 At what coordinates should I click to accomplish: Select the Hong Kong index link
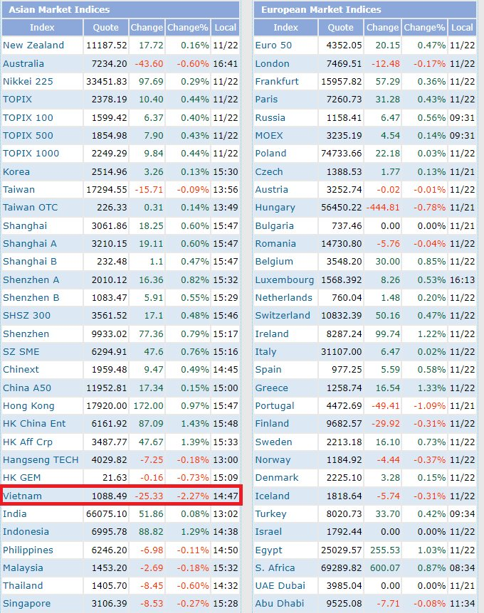[29, 405]
